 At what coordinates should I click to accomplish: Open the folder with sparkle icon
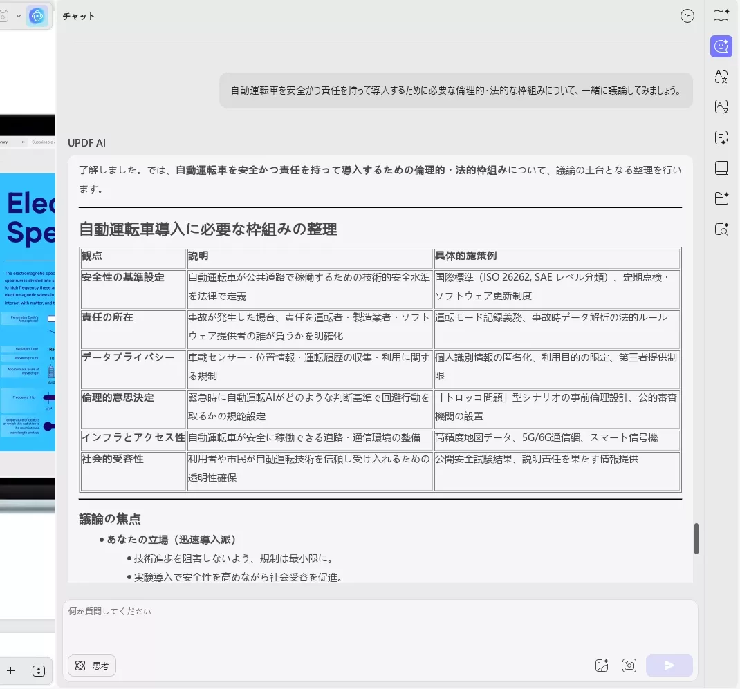click(x=721, y=198)
